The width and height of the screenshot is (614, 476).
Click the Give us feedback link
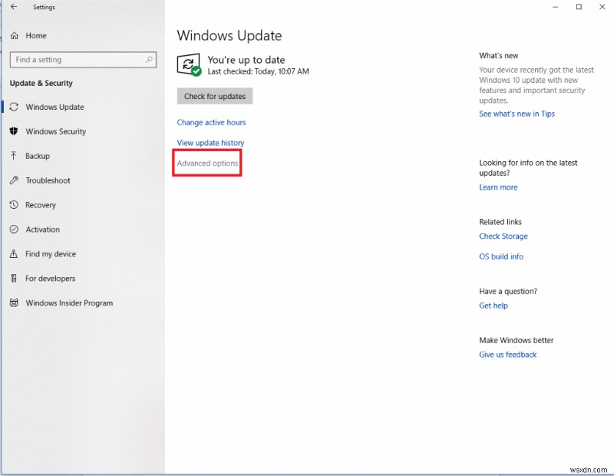point(507,354)
